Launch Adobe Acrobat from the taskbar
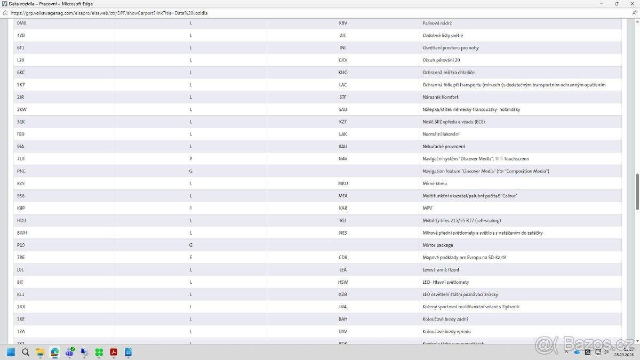 point(114,352)
